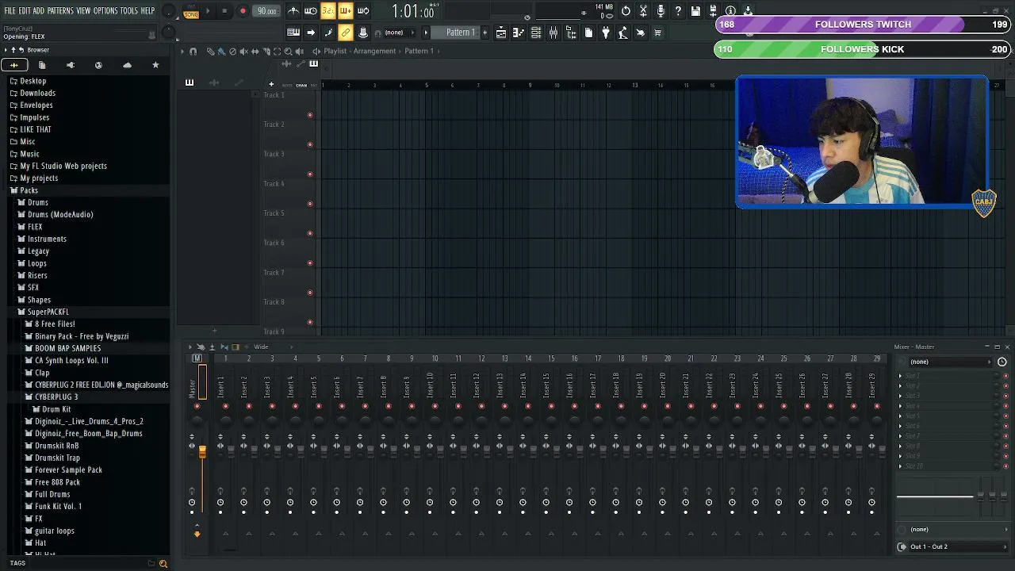Click the audio editor scissors icon
Viewport: 1015px width, 571px height.
(x=643, y=11)
